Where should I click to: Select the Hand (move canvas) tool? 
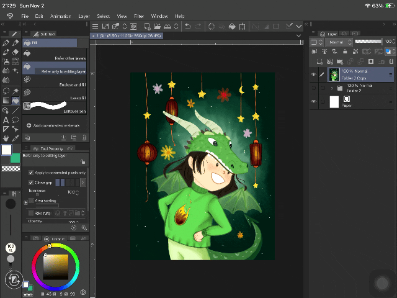pos(6,138)
